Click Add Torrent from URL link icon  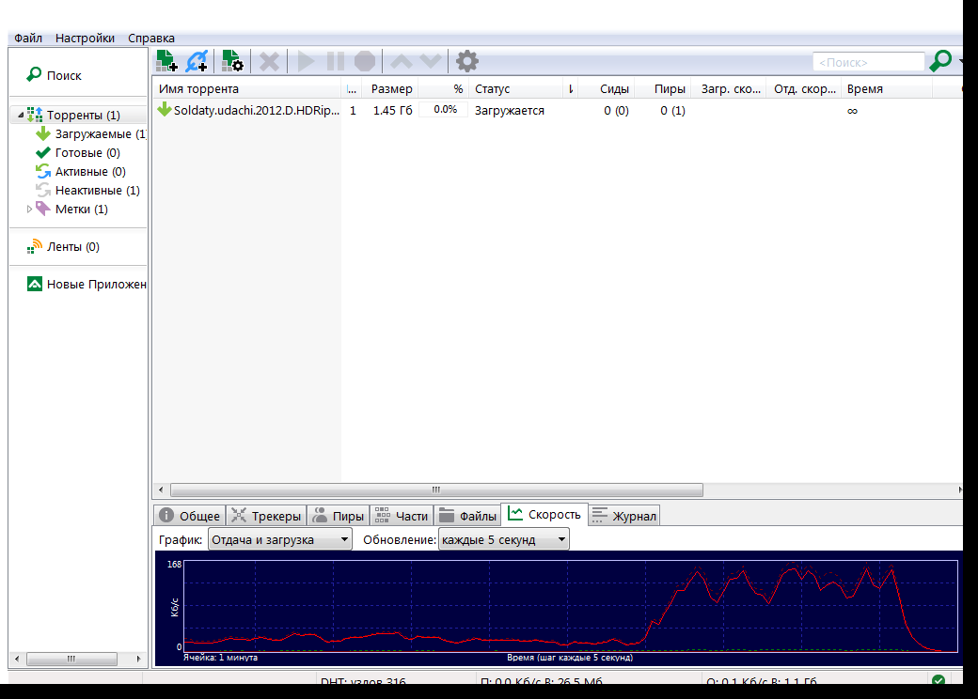[x=197, y=62]
